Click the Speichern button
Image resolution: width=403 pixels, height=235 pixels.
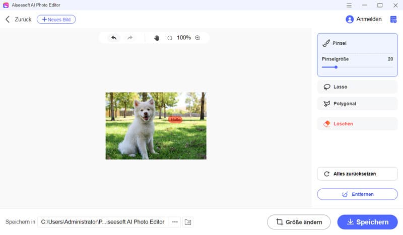click(x=367, y=222)
